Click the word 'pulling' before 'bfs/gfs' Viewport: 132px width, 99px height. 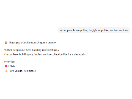tap(84, 30)
